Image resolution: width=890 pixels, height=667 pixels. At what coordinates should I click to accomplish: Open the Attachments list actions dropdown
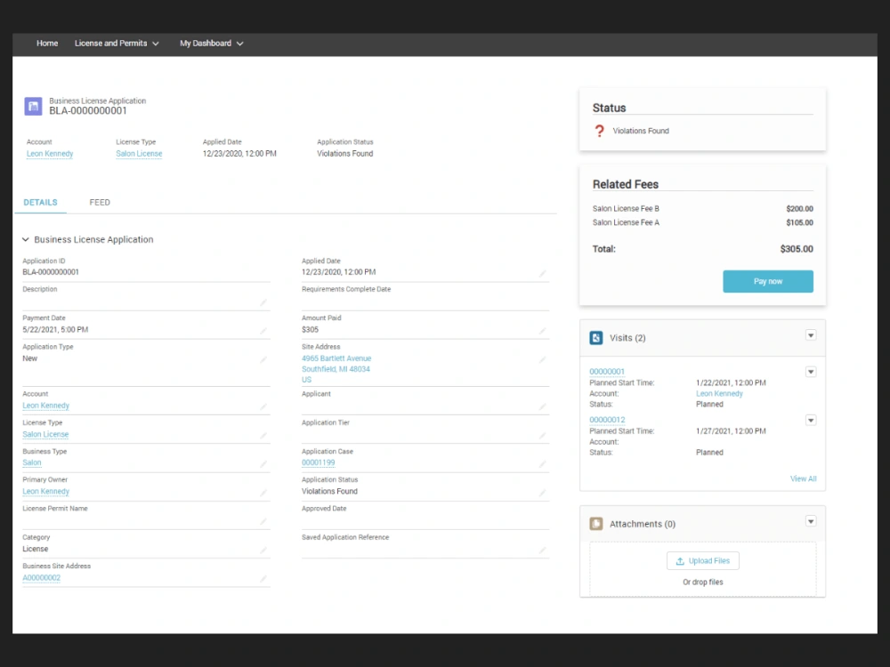(x=811, y=522)
